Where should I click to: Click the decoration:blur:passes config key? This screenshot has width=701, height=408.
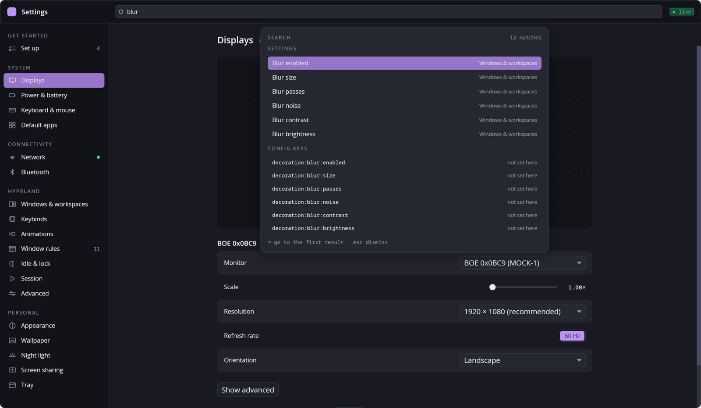pyautogui.click(x=404, y=189)
